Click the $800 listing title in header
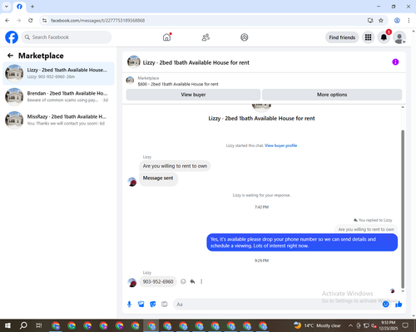The image size is (416, 332). pos(178,84)
